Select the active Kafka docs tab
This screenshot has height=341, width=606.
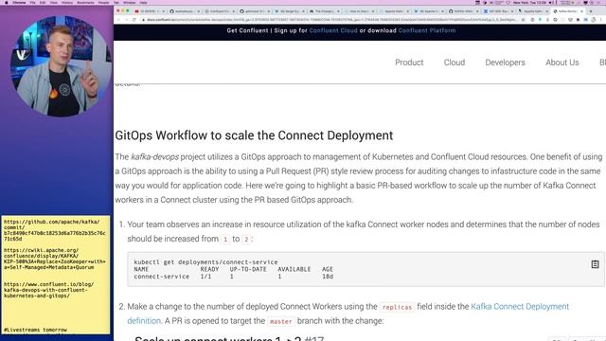click(567, 11)
